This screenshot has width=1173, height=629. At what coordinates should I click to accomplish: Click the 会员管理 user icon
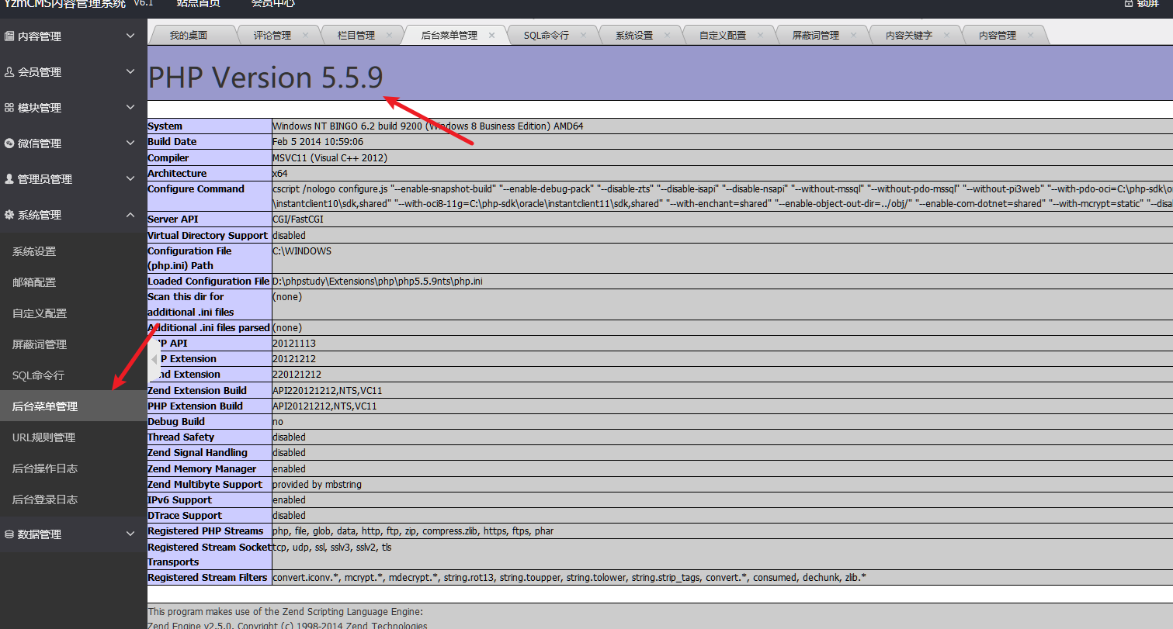coord(9,72)
